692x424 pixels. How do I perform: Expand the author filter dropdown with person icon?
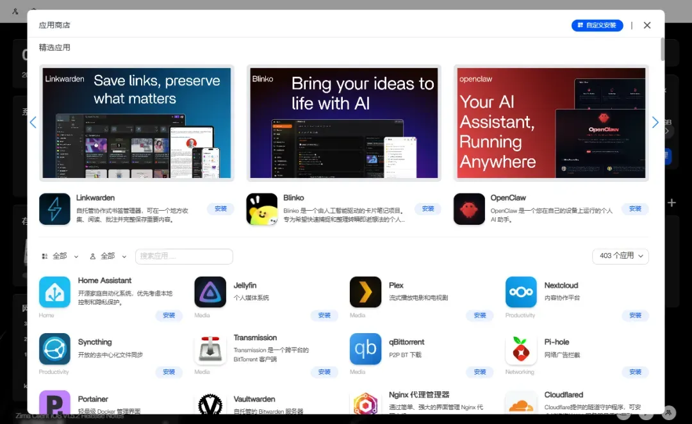[108, 256]
